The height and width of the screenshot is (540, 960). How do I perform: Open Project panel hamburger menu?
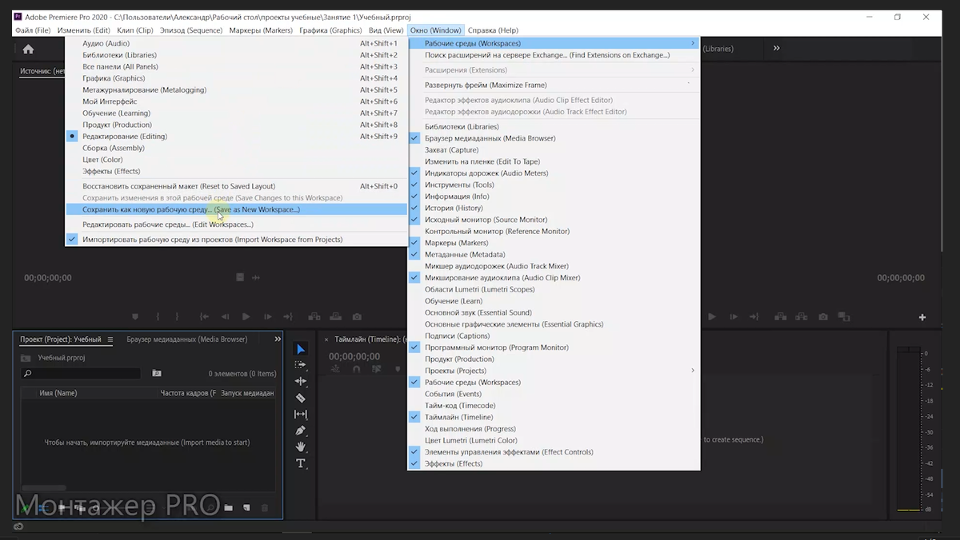(110, 339)
